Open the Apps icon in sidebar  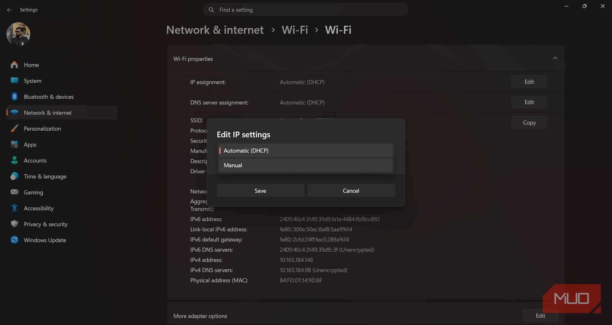[x=14, y=144]
